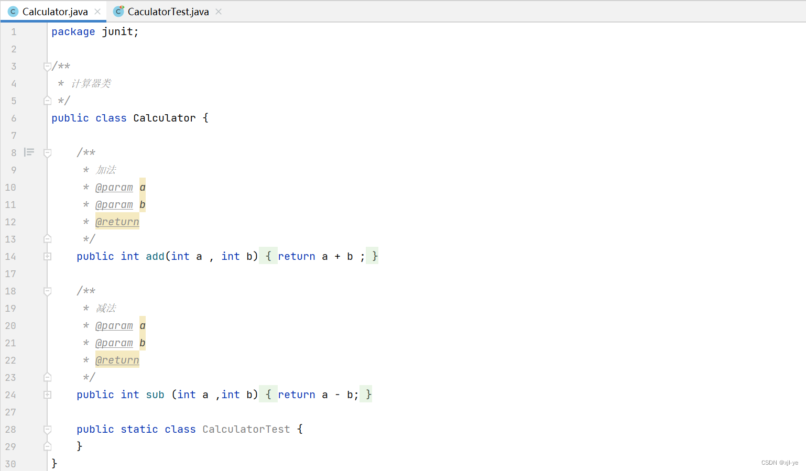The height and width of the screenshot is (471, 806).
Task: Open the CaculatorTest.java tab
Action: [168, 12]
